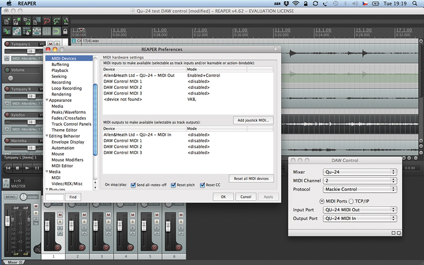The width and height of the screenshot is (424, 265).
Task: Open the Apple menu
Action: click(9, 3)
